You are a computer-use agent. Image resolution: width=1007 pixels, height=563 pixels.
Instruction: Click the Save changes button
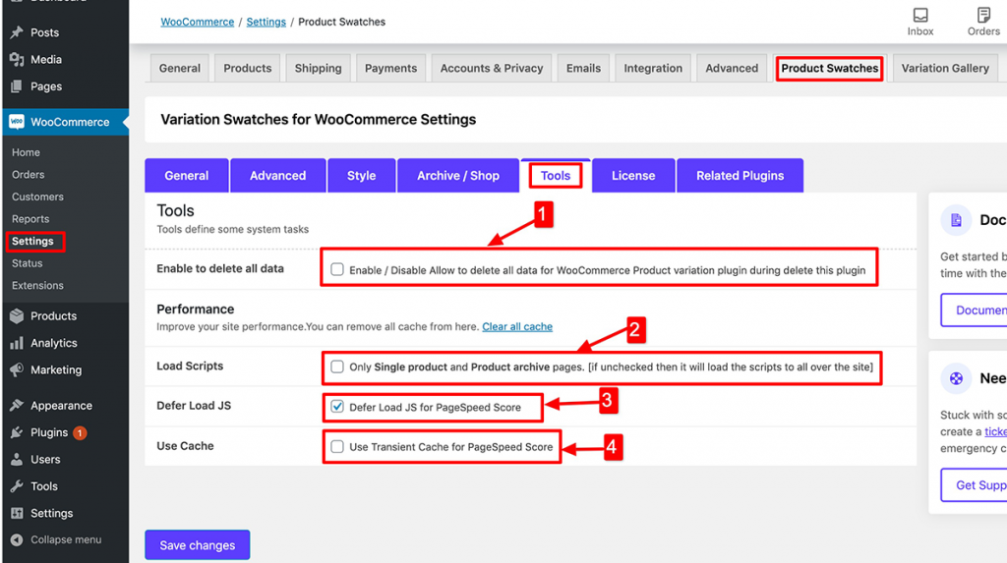coord(197,545)
